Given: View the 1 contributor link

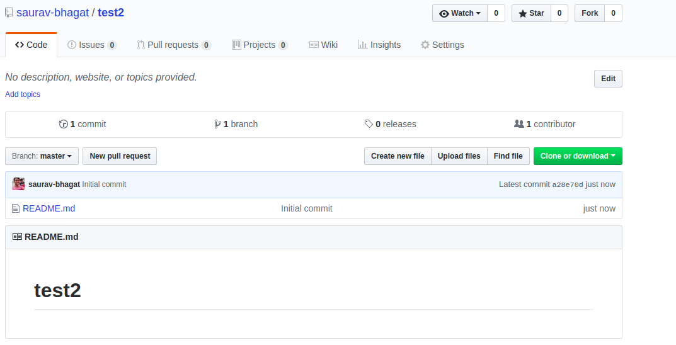Looking at the screenshot, I should 544,124.
